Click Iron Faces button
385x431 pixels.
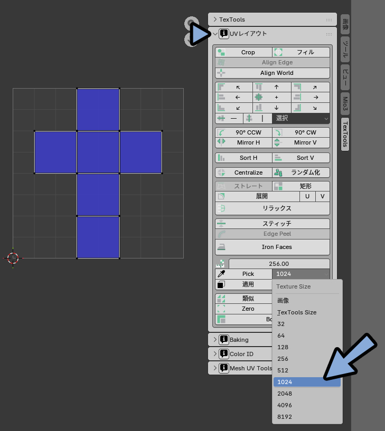(272, 247)
